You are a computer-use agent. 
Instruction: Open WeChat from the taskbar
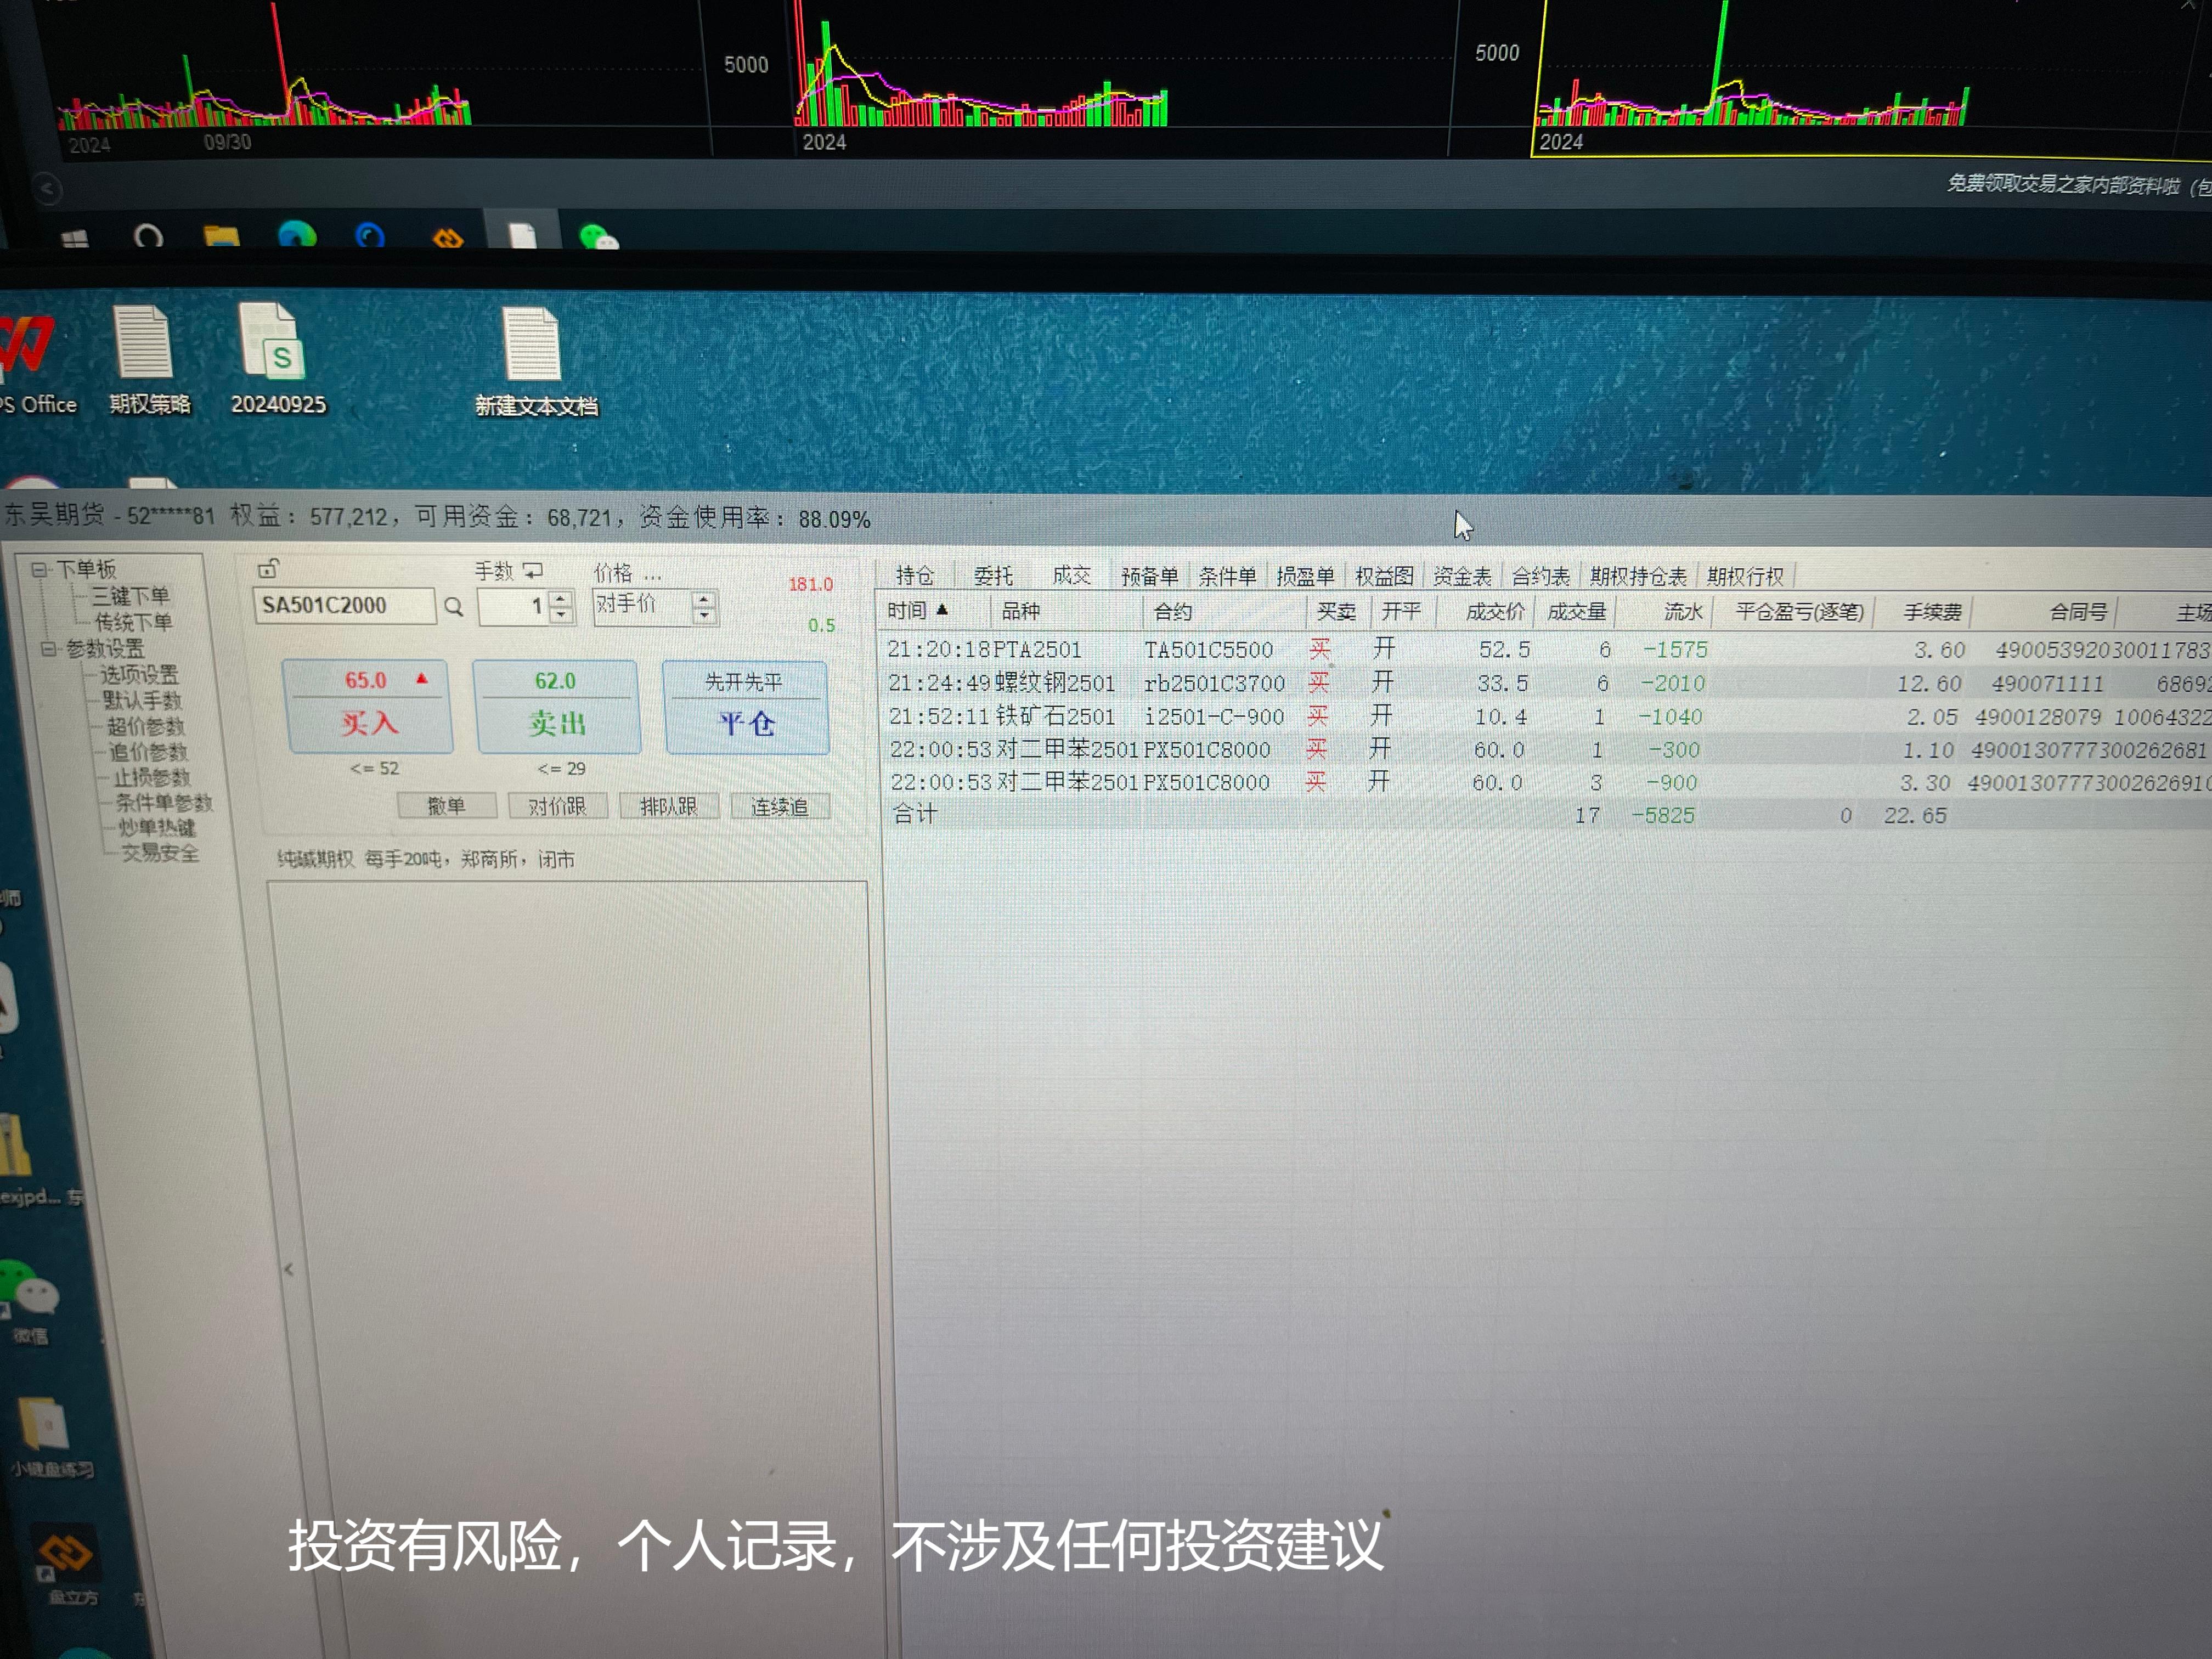coord(599,237)
